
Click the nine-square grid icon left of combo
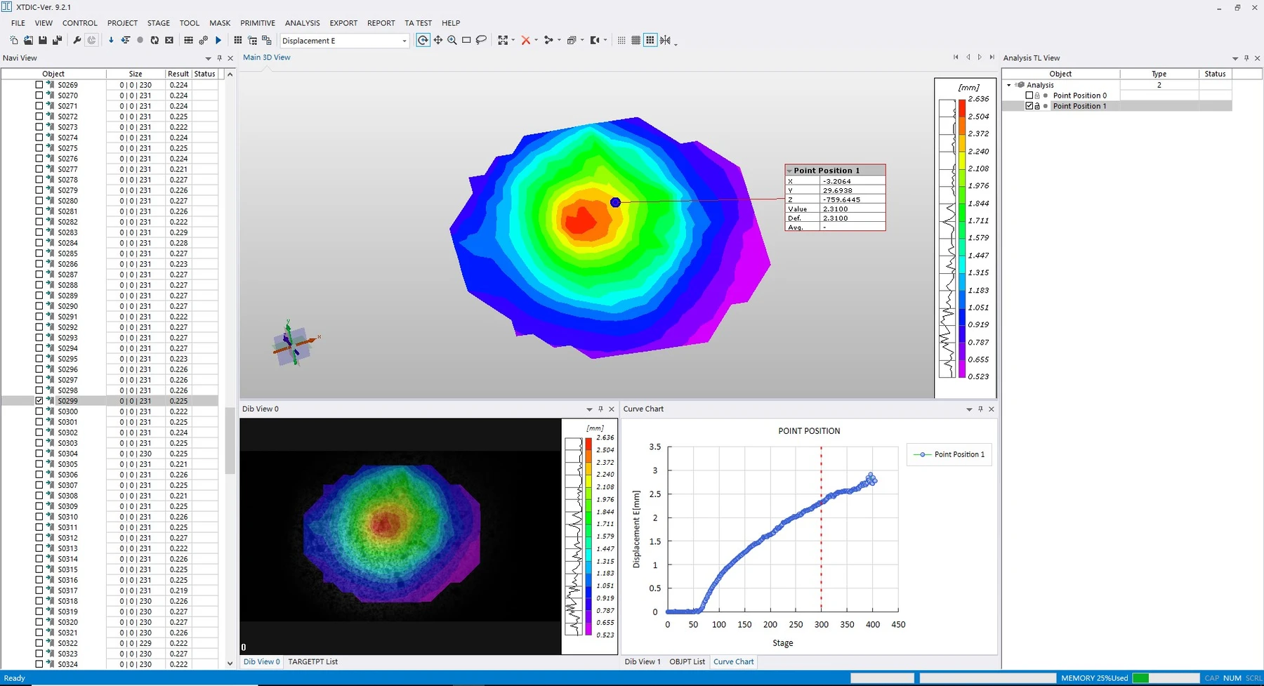(238, 41)
